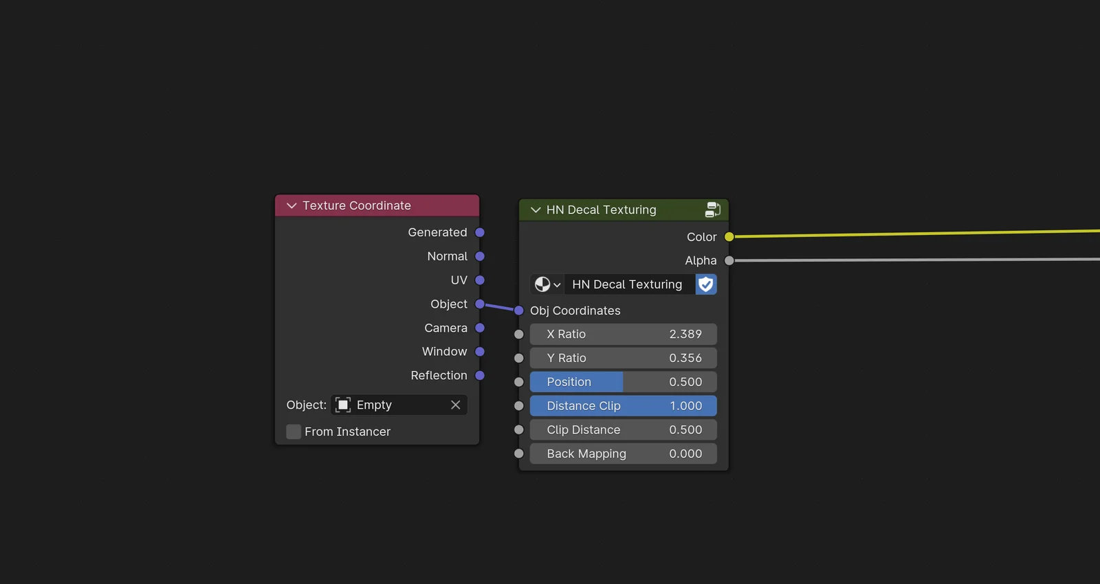1100x584 pixels.
Task: Click the 'Obj Coordinates' label
Action: (575, 311)
